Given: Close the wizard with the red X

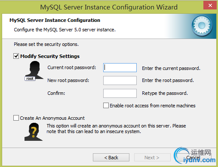Looking at the screenshot, I should [x=210, y=5].
